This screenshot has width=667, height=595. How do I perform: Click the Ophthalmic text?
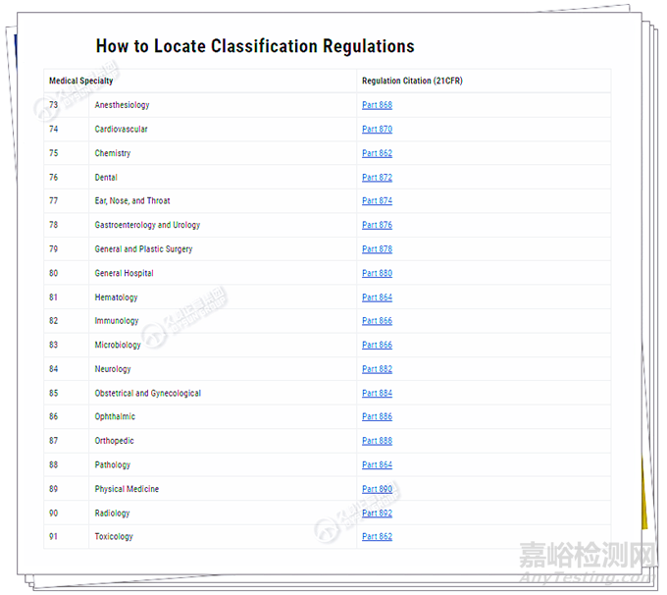coord(115,416)
